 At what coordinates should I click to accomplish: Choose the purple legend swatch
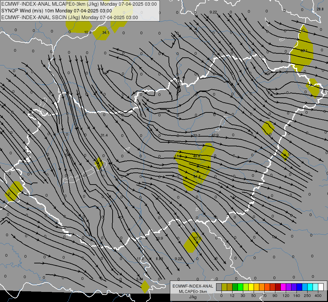tap(289, 287)
